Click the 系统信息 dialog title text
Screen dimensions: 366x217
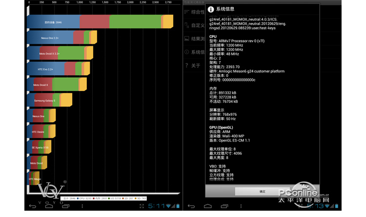tap(225, 9)
